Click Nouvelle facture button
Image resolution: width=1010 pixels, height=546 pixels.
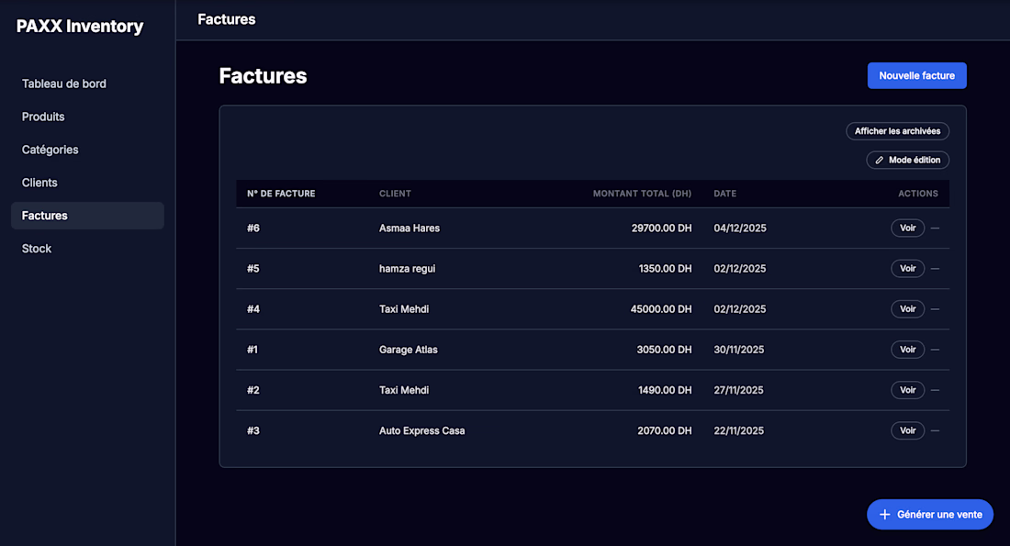point(916,76)
